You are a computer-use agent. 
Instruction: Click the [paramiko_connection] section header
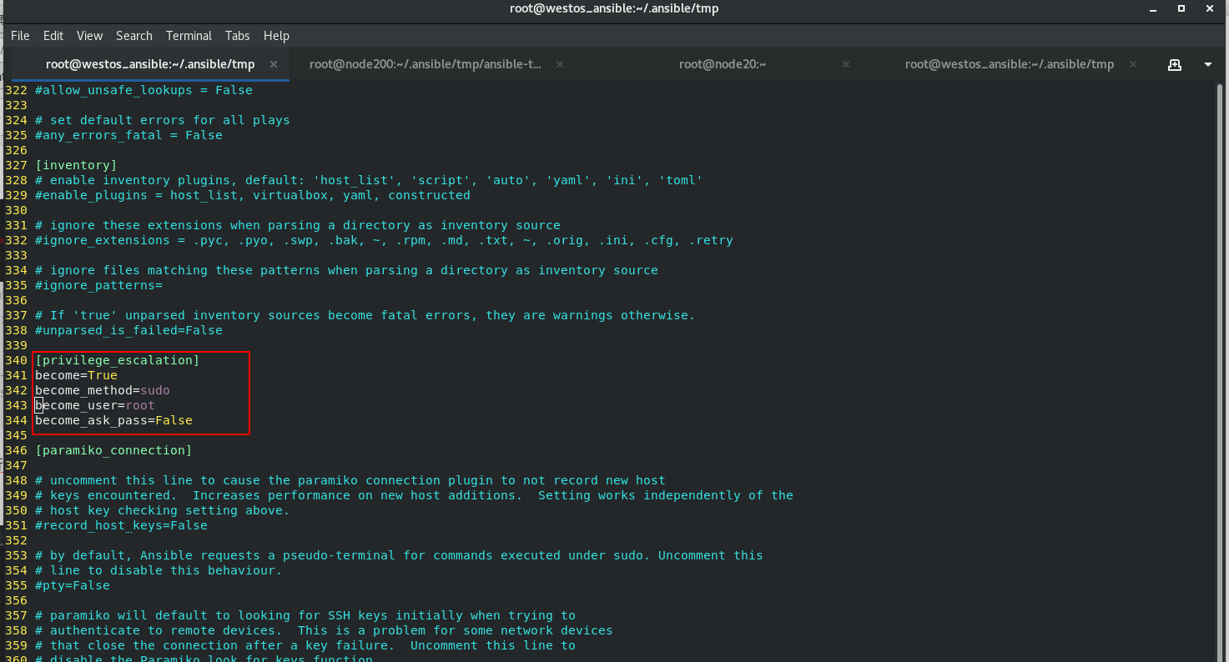point(113,450)
